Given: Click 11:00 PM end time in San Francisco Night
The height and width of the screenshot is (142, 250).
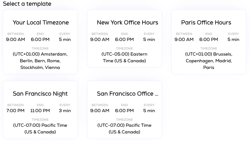Looking at the screenshot, I should tap(40, 111).
